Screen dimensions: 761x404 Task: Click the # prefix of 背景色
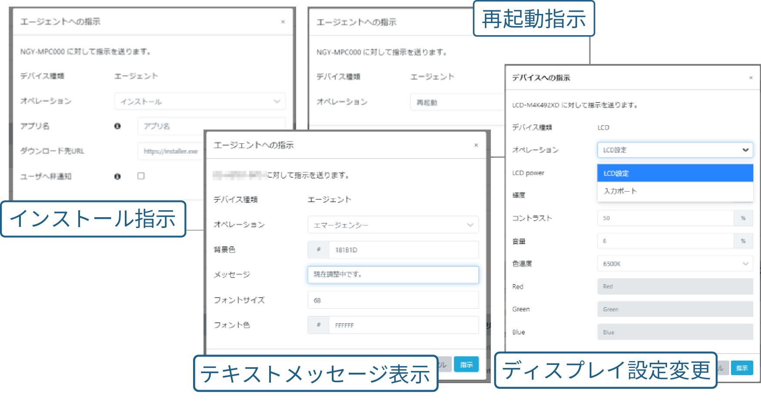coord(319,250)
